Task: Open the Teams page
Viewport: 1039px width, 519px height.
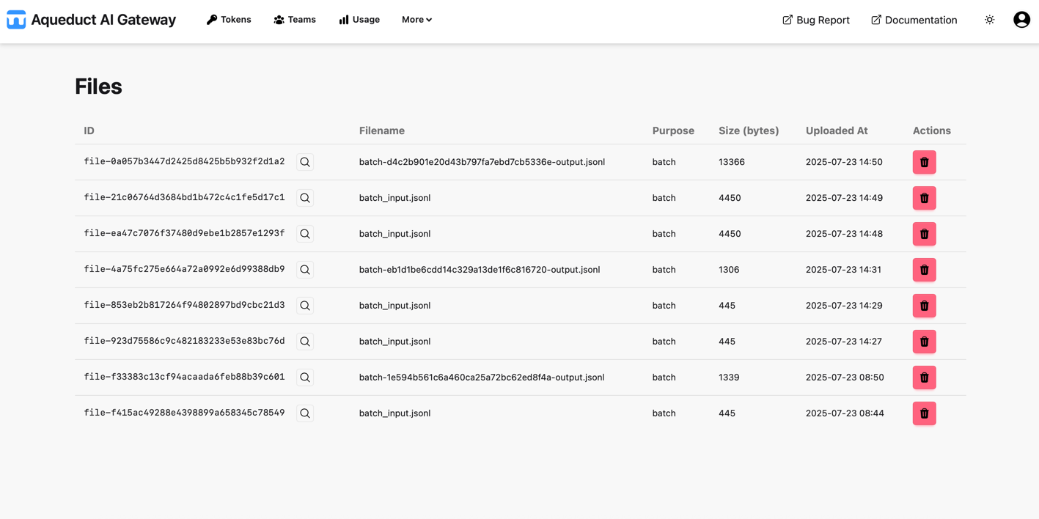Action: [x=295, y=20]
